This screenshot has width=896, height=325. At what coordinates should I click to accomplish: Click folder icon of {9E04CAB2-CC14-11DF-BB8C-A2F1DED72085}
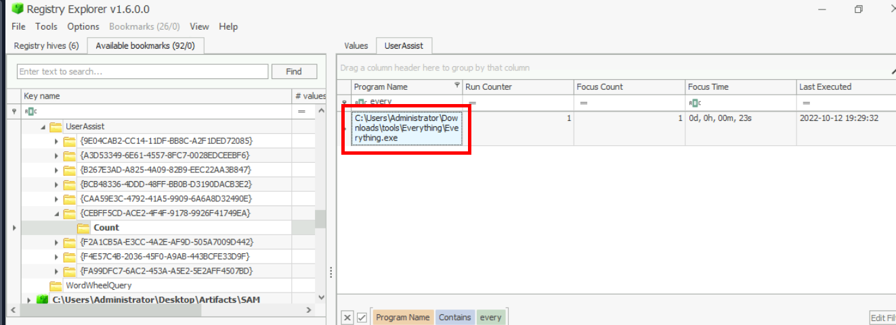pos(70,141)
